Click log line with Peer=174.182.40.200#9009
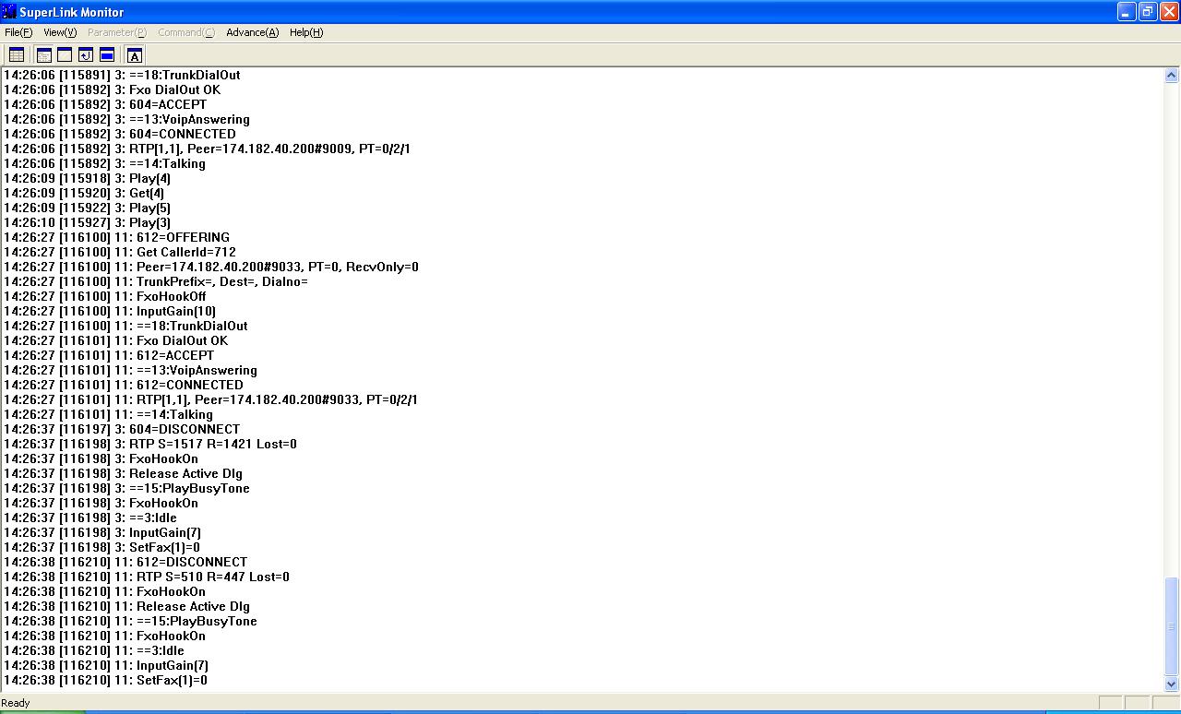The height and width of the screenshot is (714, 1181). 207,149
